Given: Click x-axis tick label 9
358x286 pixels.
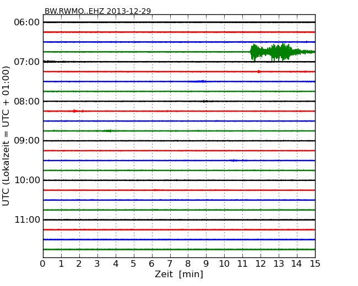Looking at the screenshot, I should pos(206,264).
